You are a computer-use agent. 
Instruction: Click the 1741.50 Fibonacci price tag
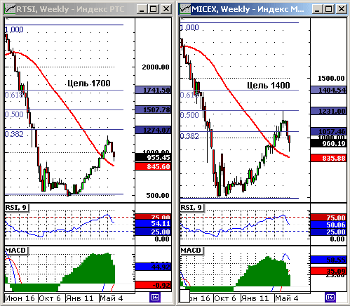[153, 90]
